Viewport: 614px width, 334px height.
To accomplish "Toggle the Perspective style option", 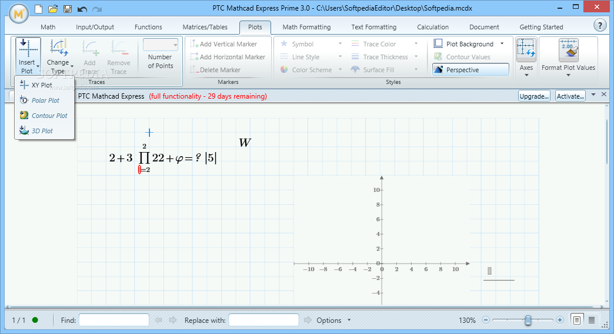I will [x=470, y=70].
